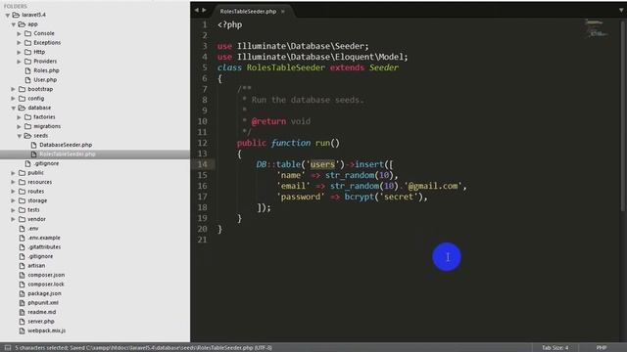Click the config folder icon
This screenshot has height=352, width=627.
coord(22,99)
